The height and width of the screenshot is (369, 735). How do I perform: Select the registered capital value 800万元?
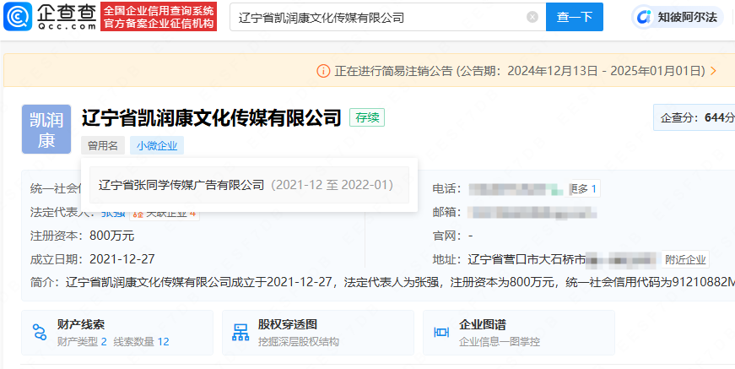point(112,236)
